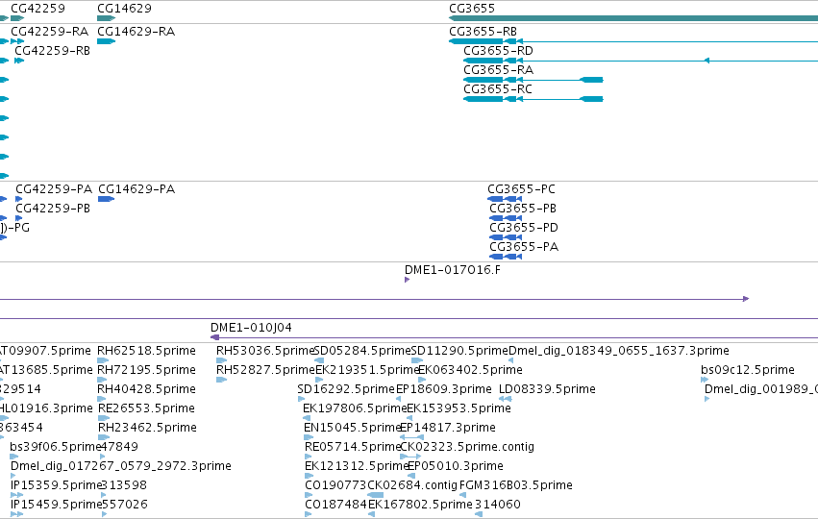Select Dmel_dig_018349_0655_1637.3prime label
The image size is (818, 519).
pos(619,351)
